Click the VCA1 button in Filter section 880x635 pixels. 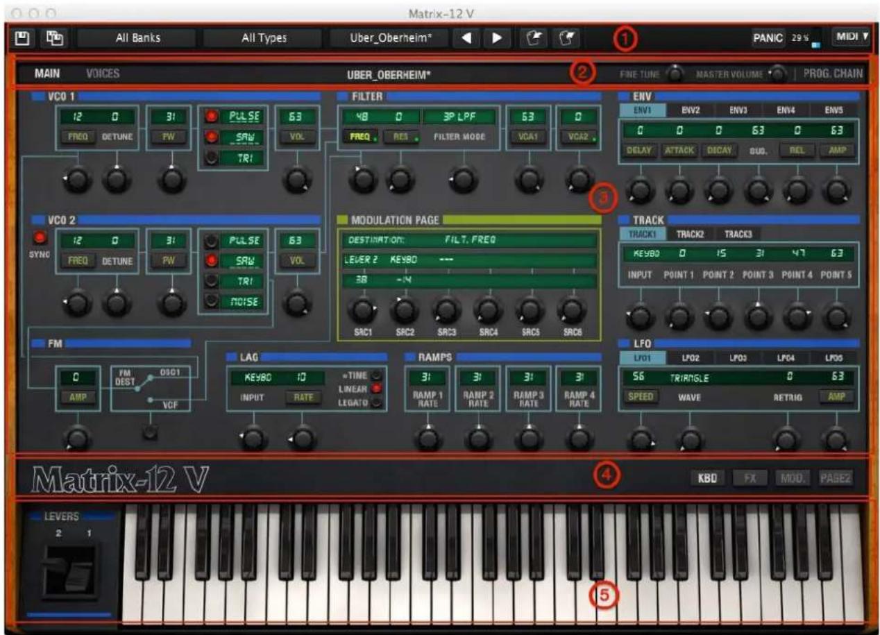click(x=527, y=137)
